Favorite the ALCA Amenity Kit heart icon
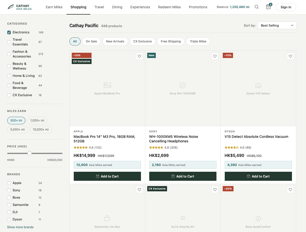This screenshot has height=232, width=306. [x=215, y=190]
